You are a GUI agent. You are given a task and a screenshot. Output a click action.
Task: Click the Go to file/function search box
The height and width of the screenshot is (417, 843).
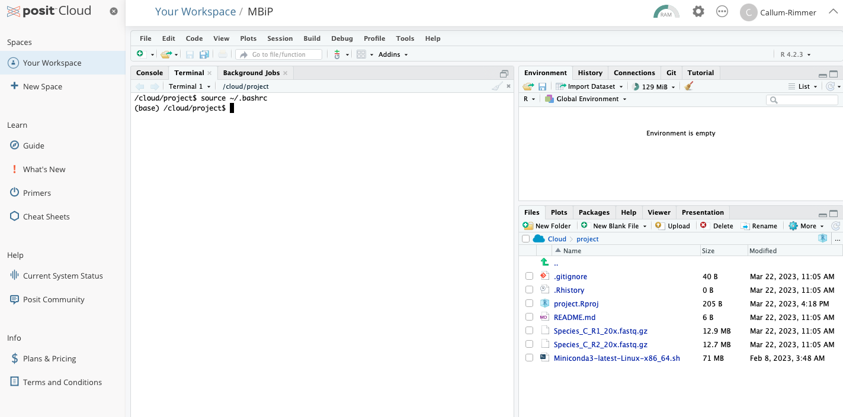click(x=278, y=54)
